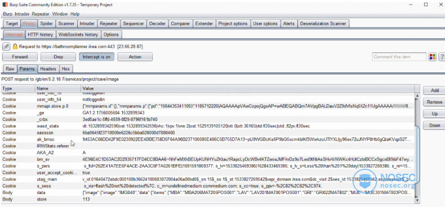
Task: Click the Down button
Action: pyautogui.click(x=434, y=125)
